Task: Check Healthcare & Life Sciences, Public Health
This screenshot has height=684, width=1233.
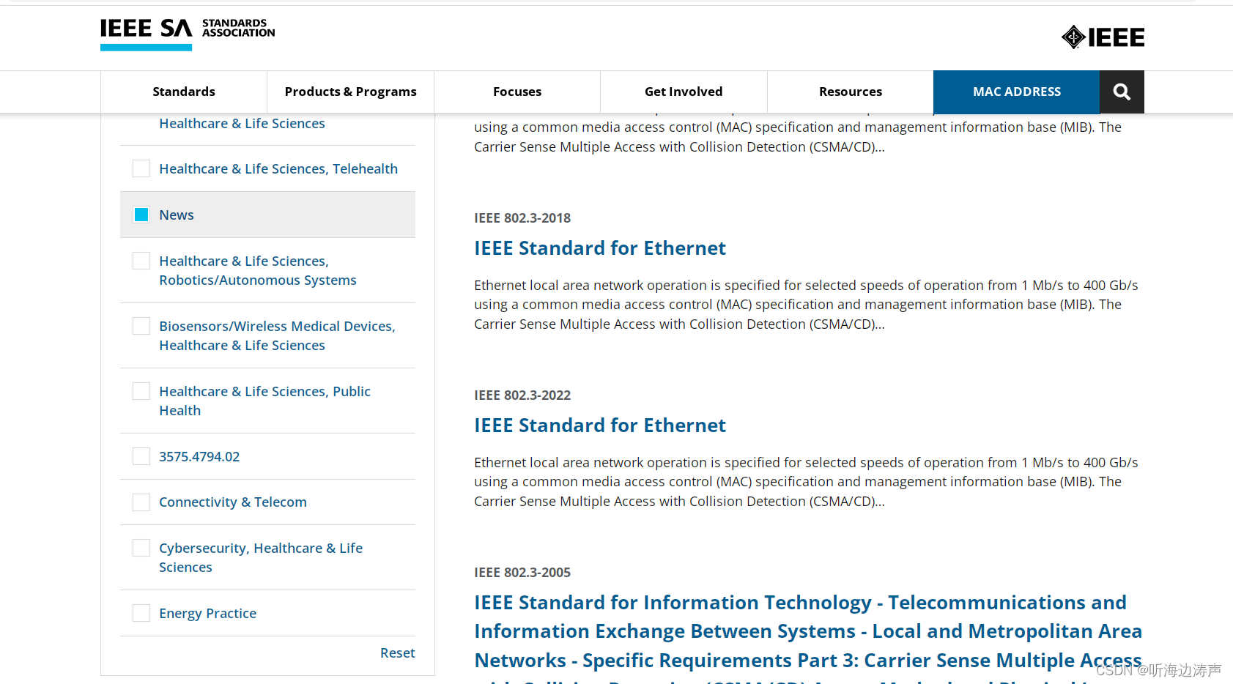Action: tap(141, 390)
